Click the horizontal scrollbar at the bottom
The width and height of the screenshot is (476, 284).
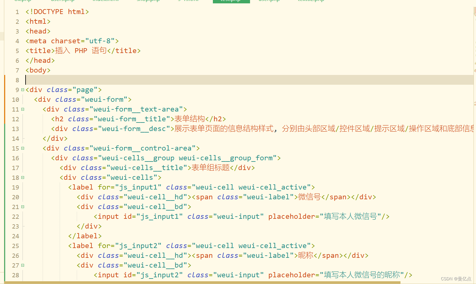coord(203,282)
